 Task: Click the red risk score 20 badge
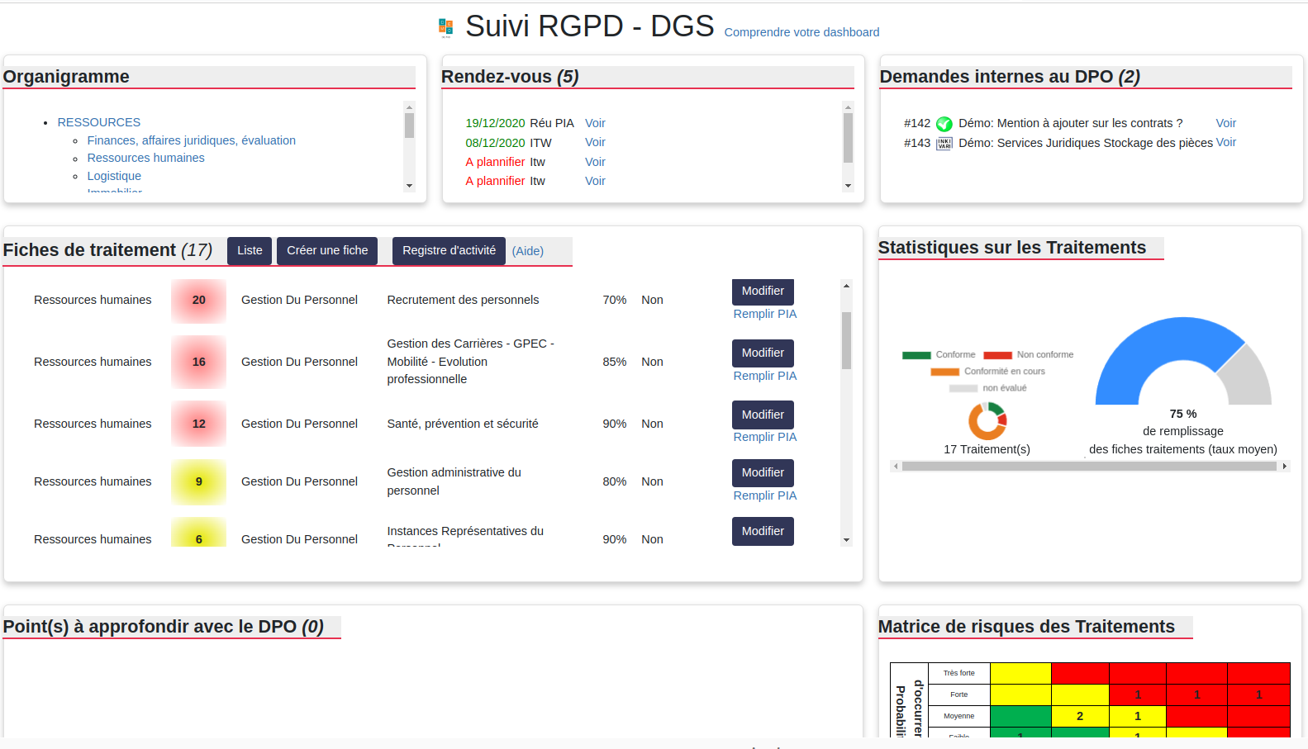click(198, 301)
